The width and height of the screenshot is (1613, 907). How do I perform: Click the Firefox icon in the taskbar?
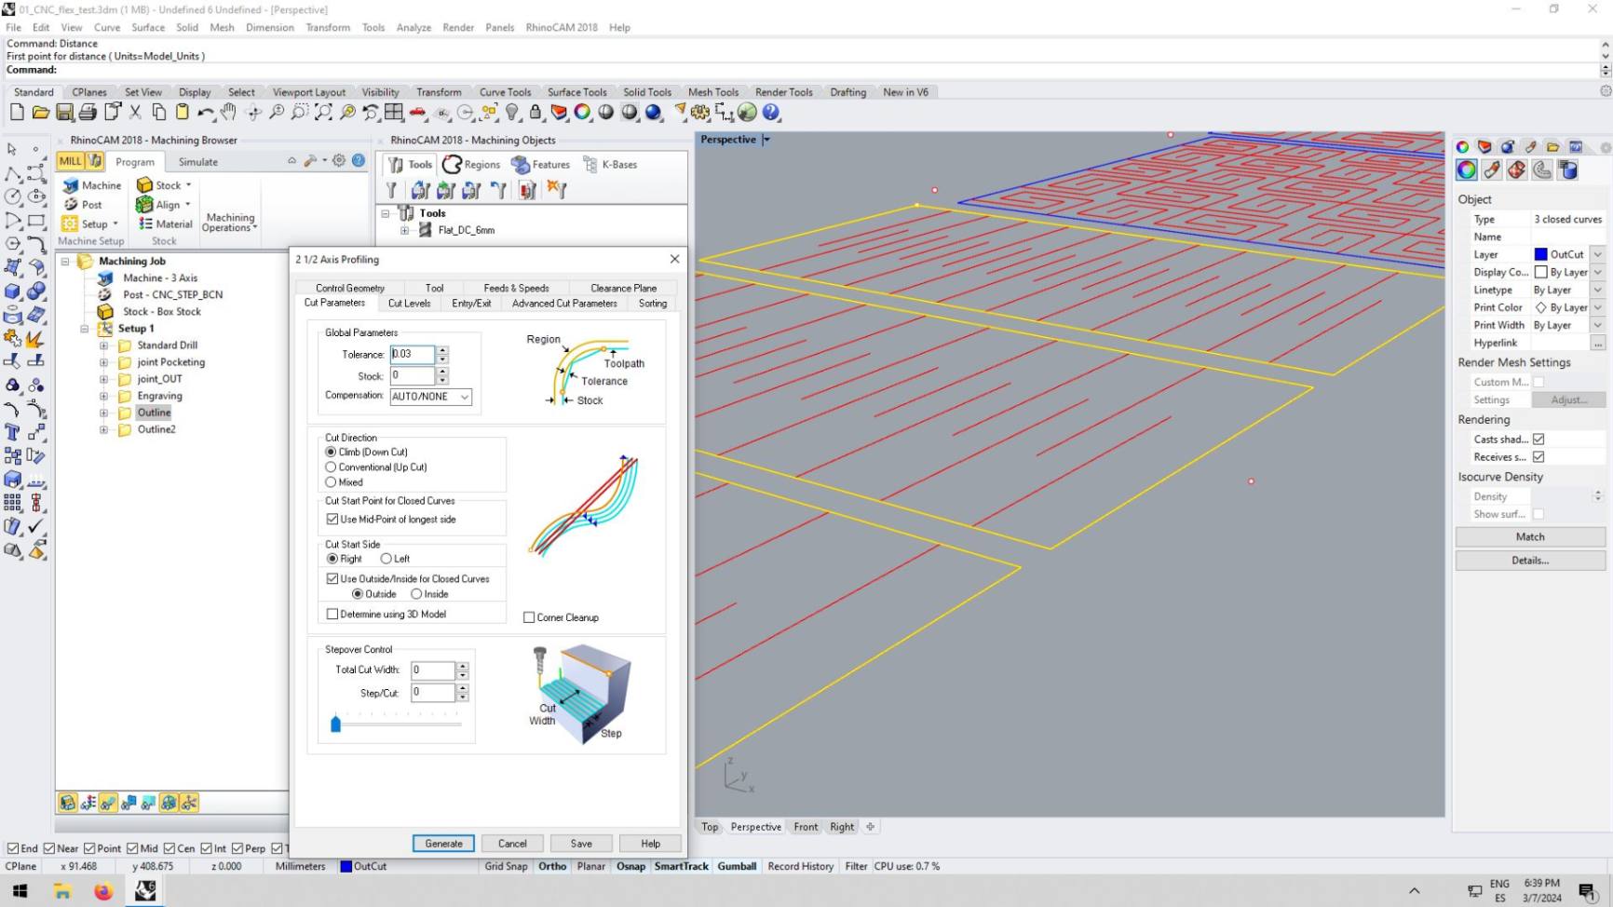click(x=103, y=891)
